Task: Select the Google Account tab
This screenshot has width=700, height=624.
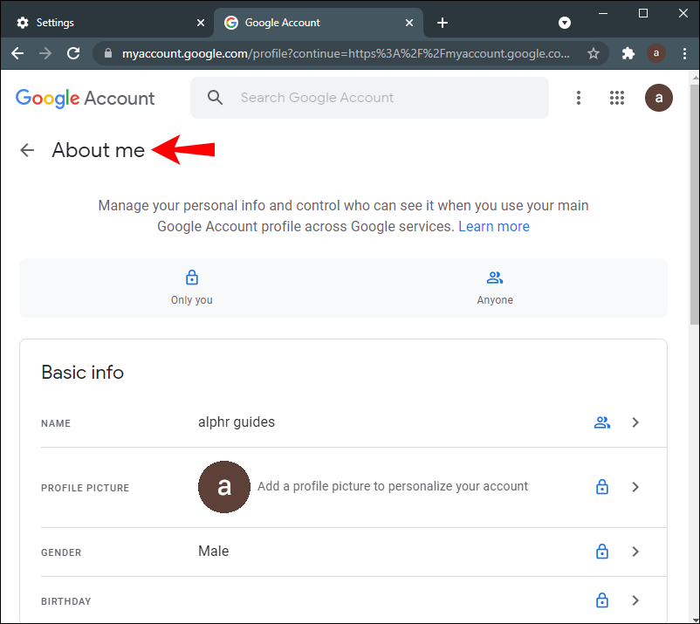Action: click(x=319, y=23)
